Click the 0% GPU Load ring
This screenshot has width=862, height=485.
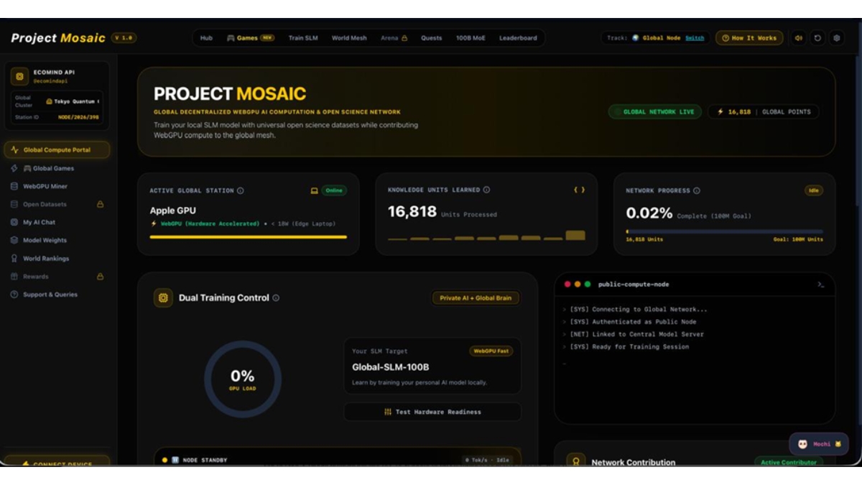243,379
